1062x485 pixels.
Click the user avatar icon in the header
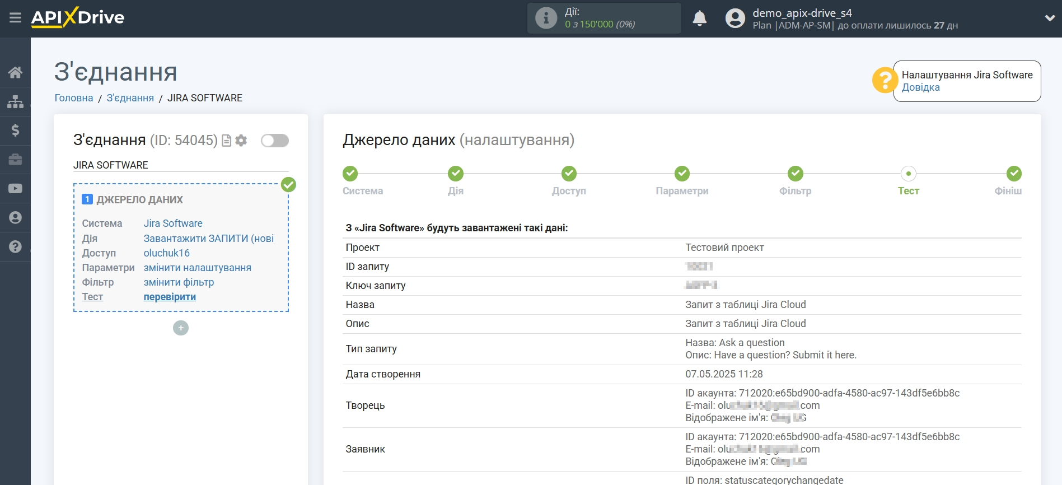click(x=735, y=18)
